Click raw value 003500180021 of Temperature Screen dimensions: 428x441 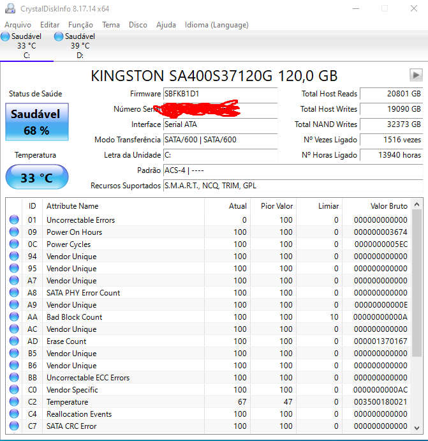pyautogui.click(x=381, y=402)
